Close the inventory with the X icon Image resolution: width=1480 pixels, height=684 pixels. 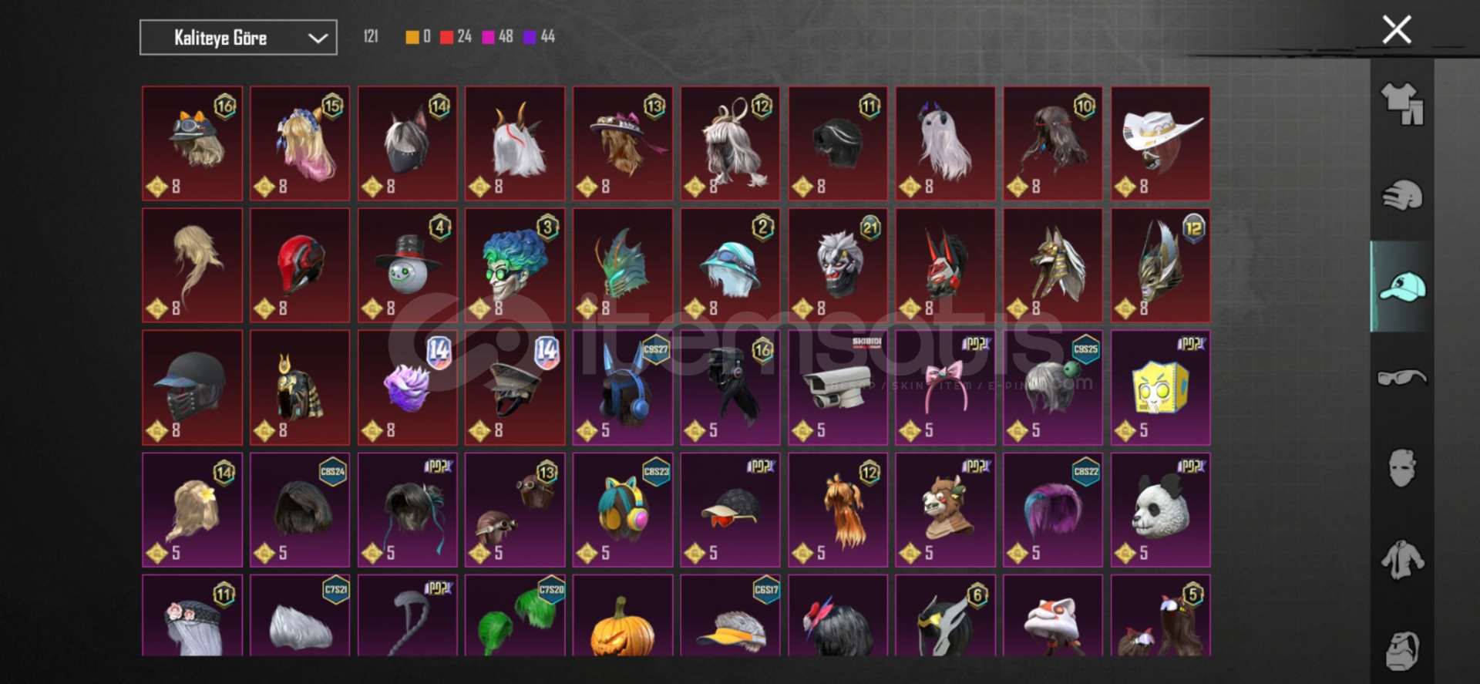click(x=1396, y=30)
